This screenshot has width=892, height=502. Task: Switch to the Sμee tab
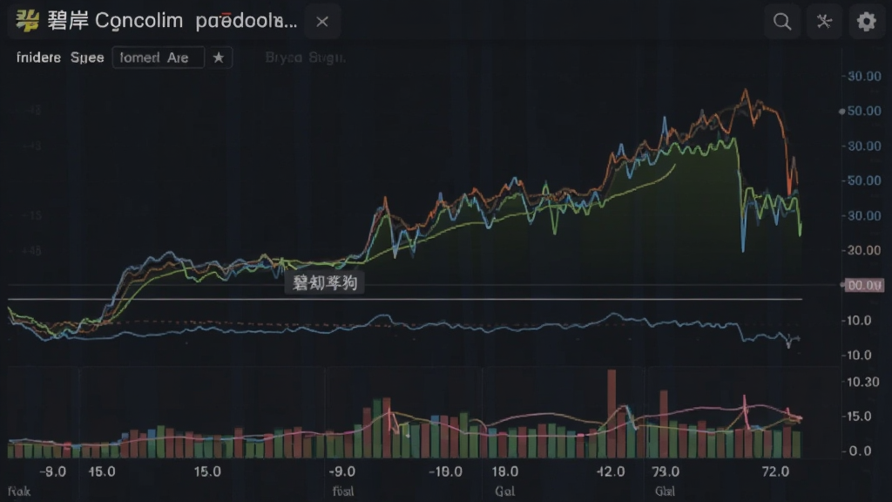coord(87,58)
